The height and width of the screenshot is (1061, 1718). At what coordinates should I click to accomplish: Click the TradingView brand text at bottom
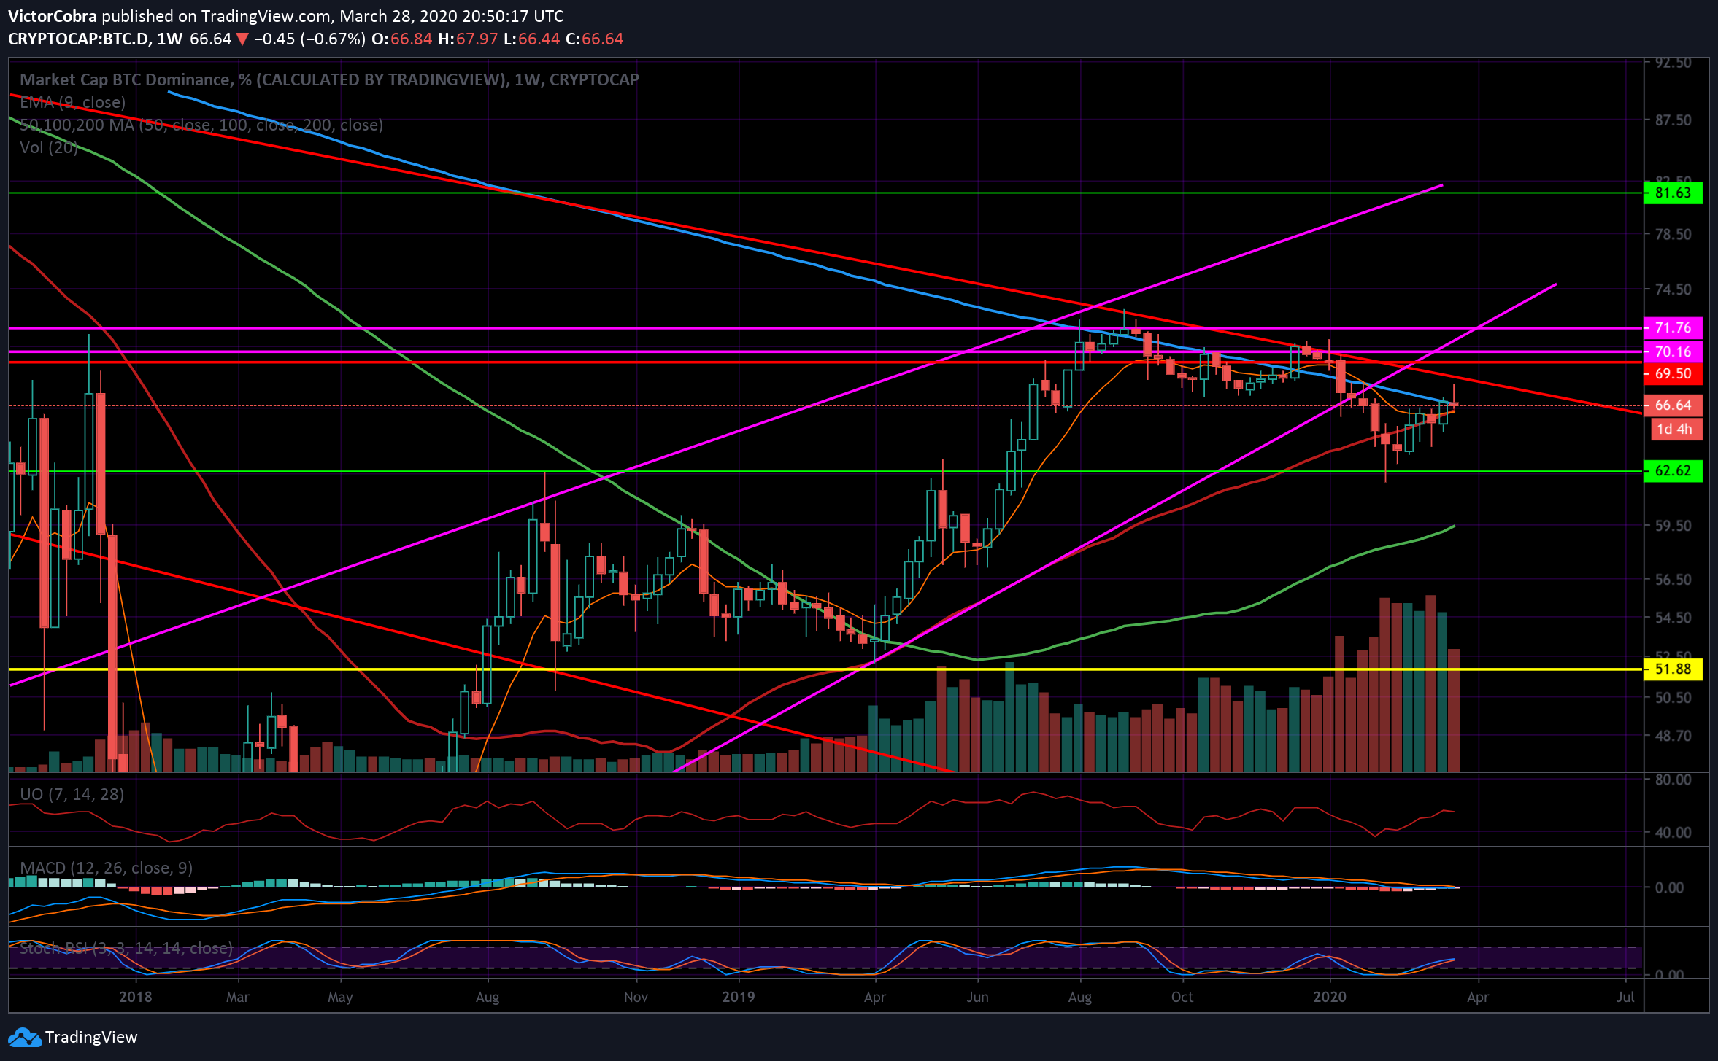coord(91,1038)
